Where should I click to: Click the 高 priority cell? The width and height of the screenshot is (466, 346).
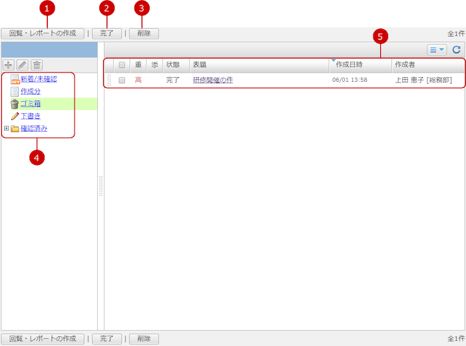pos(138,80)
